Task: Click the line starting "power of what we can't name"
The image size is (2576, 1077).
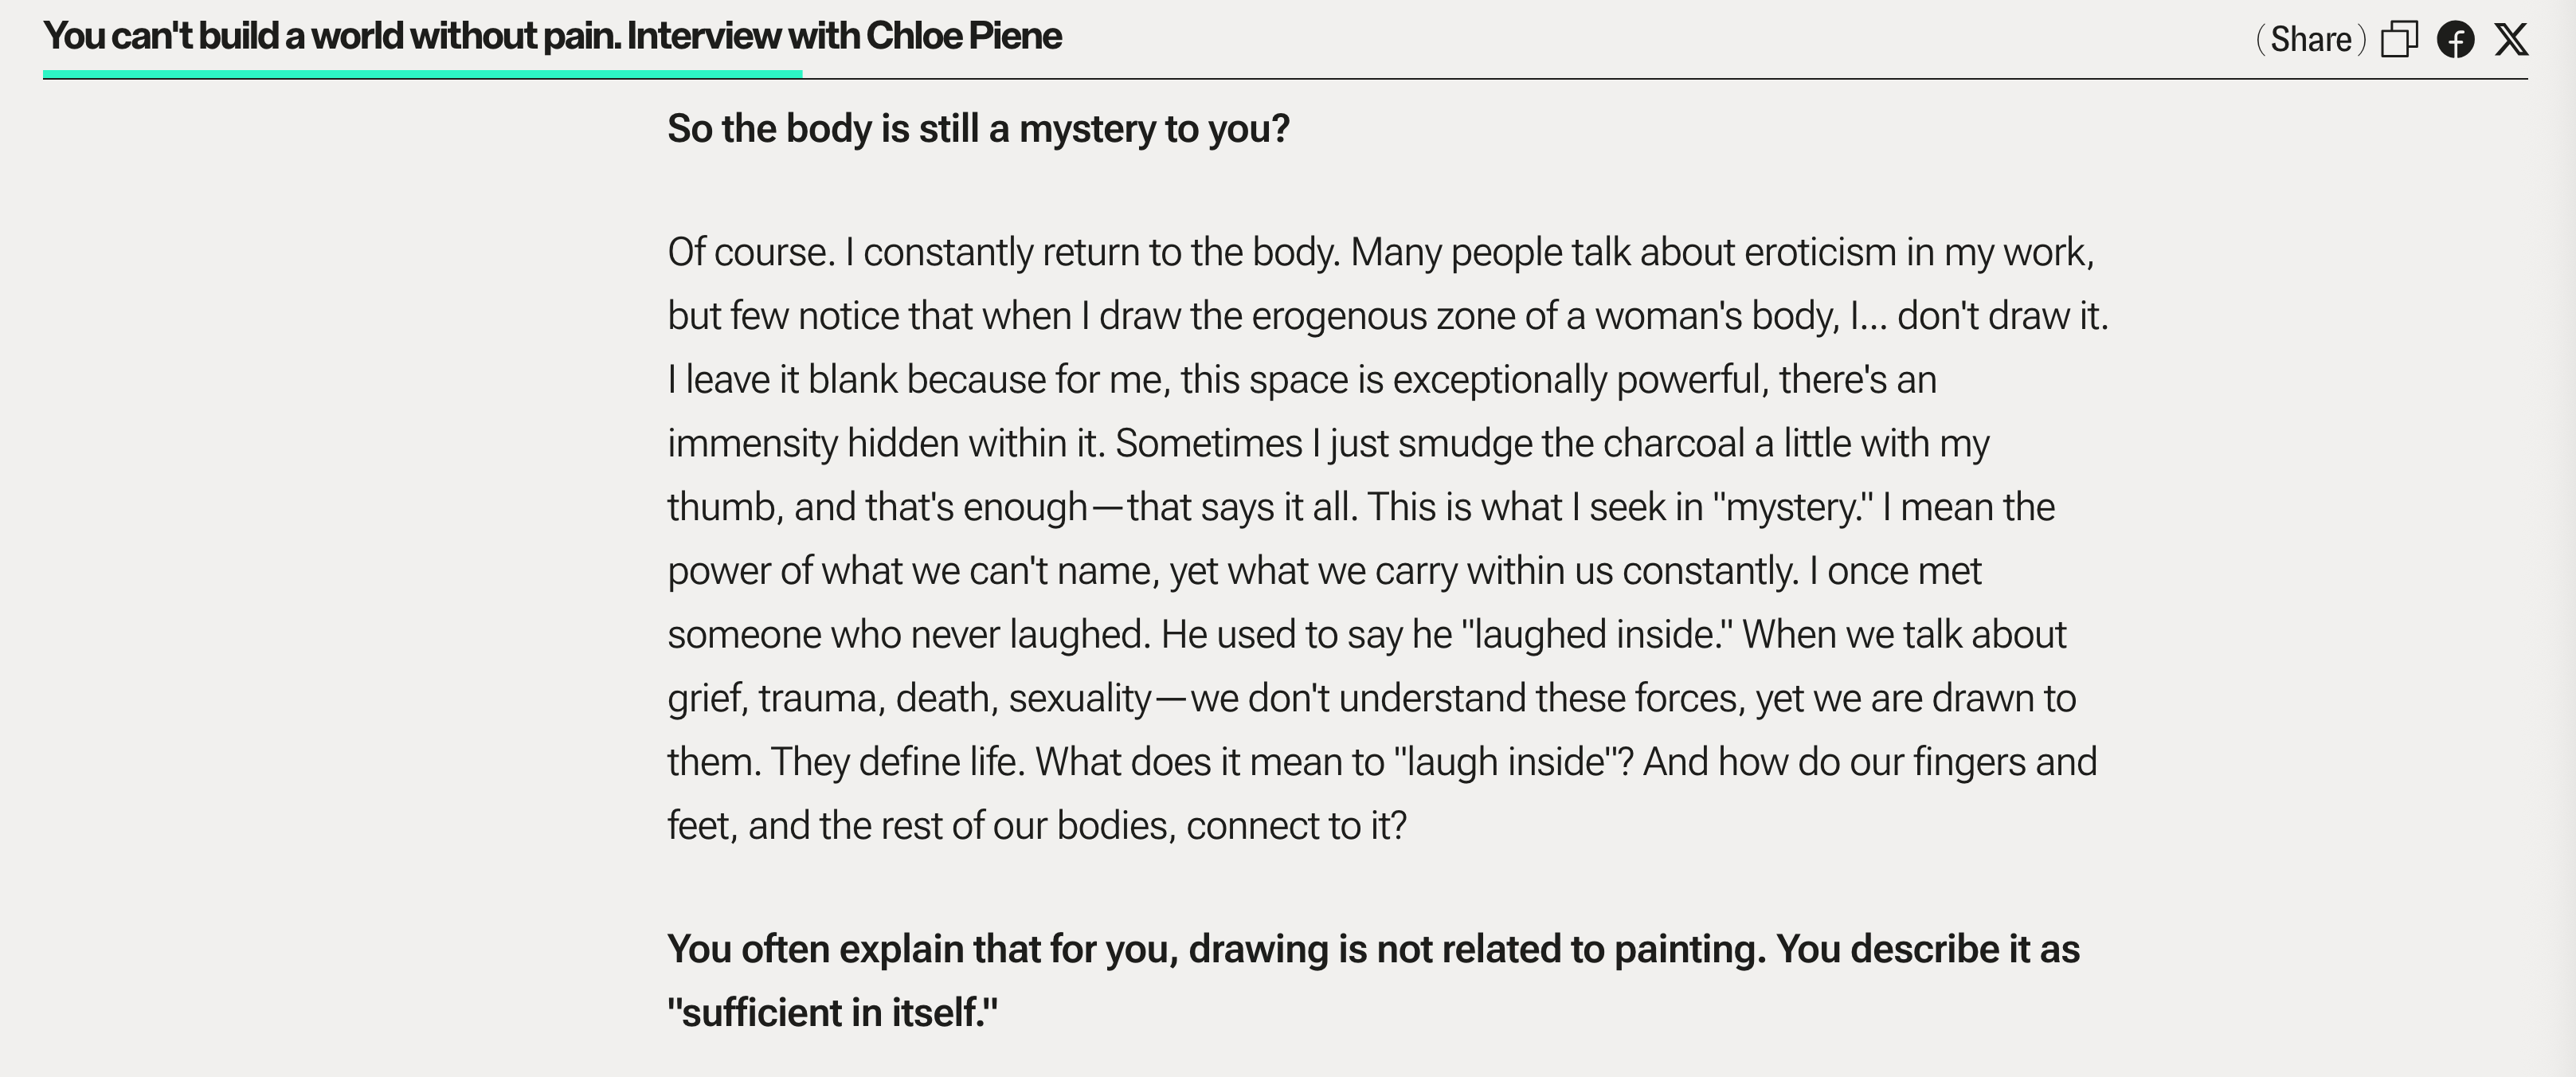Action: [x=1323, y=571]
